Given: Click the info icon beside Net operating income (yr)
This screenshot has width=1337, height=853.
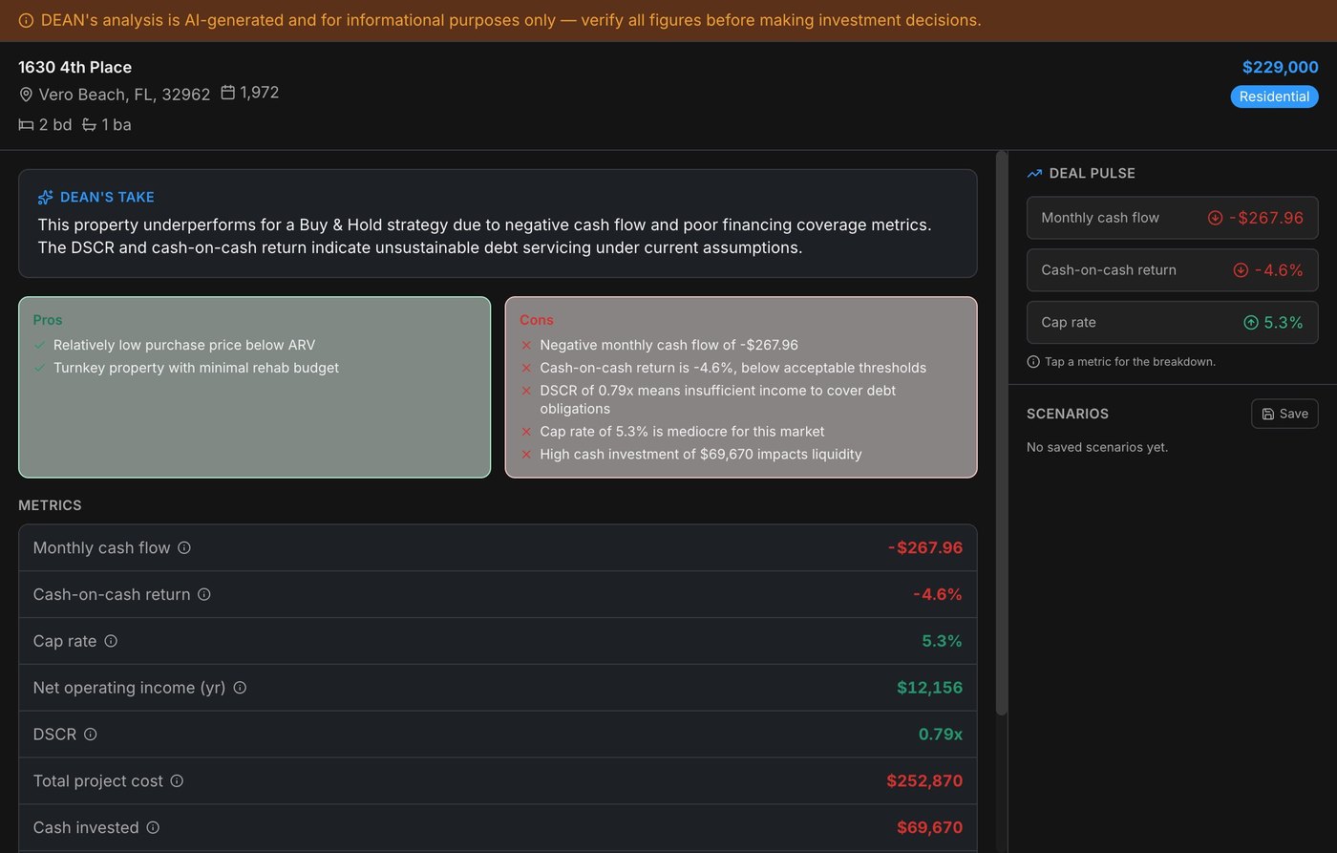Looking at the screenshot, I should click(x=240, y=688).
